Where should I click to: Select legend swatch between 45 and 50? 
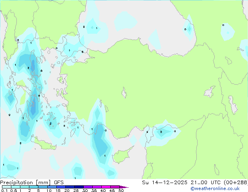pyautogui.click(x=115, y=187)
